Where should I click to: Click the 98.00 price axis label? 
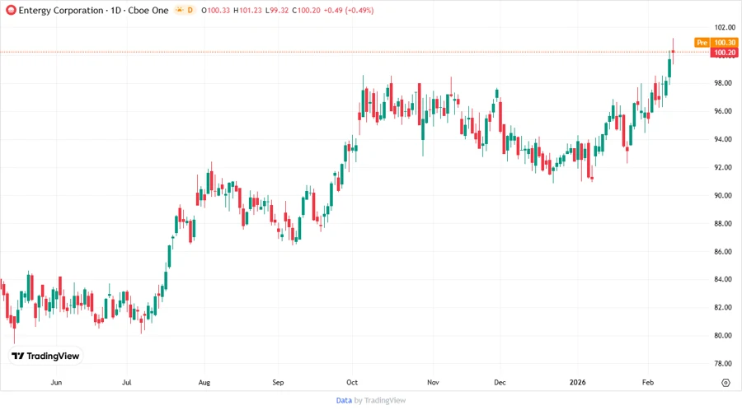click(723, 83)
